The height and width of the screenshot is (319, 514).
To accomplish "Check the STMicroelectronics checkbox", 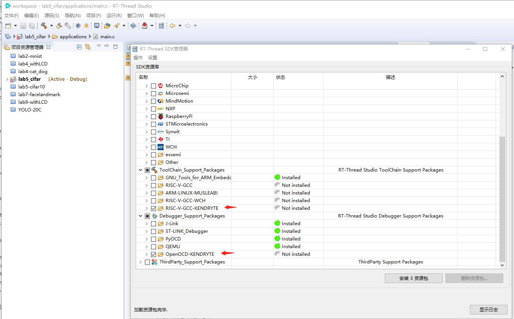I will pos(153,124).
